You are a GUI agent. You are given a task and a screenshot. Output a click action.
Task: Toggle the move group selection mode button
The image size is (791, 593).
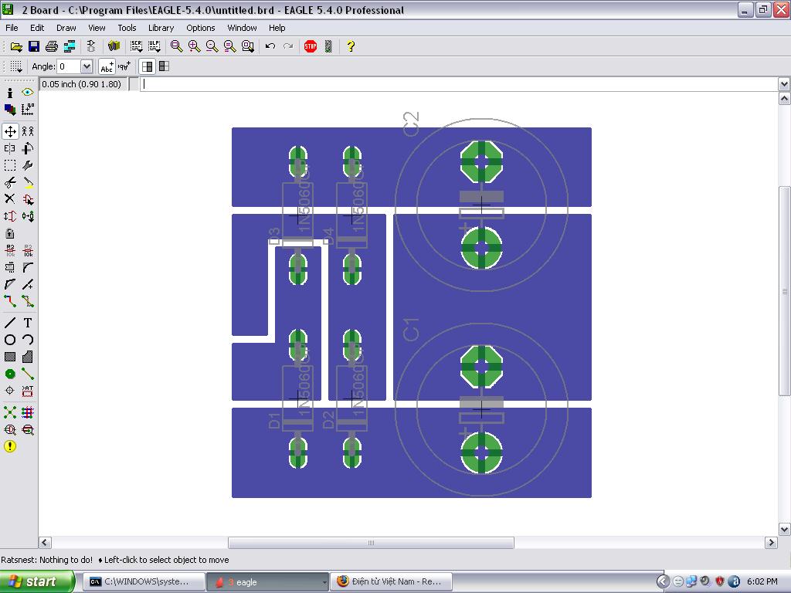coord(164,66)
